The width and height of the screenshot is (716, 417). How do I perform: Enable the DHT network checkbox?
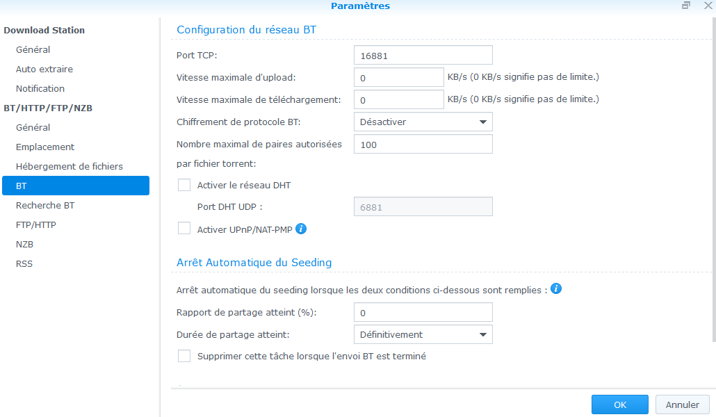pyautogui.click(x=184, y=186)
